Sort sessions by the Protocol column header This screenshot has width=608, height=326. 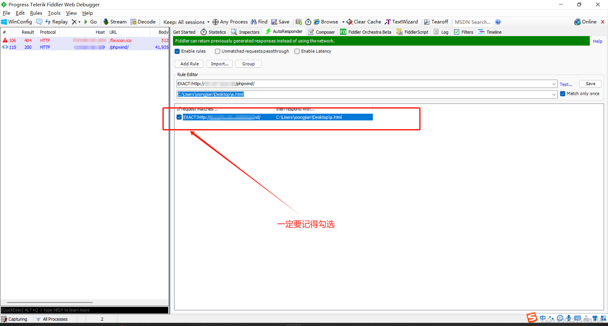coord(48,32)
